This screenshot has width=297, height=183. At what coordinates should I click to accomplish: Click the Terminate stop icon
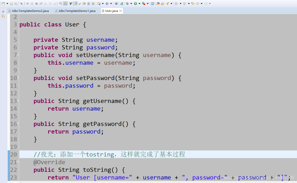(37, 4)
